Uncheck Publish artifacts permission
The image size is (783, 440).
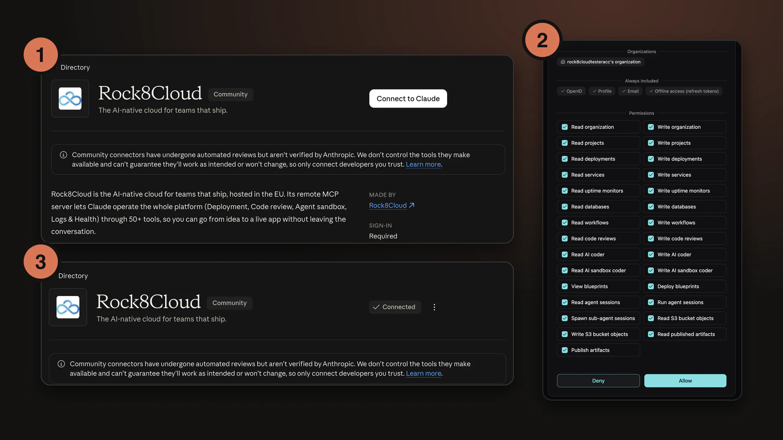(x=565, y=350)
